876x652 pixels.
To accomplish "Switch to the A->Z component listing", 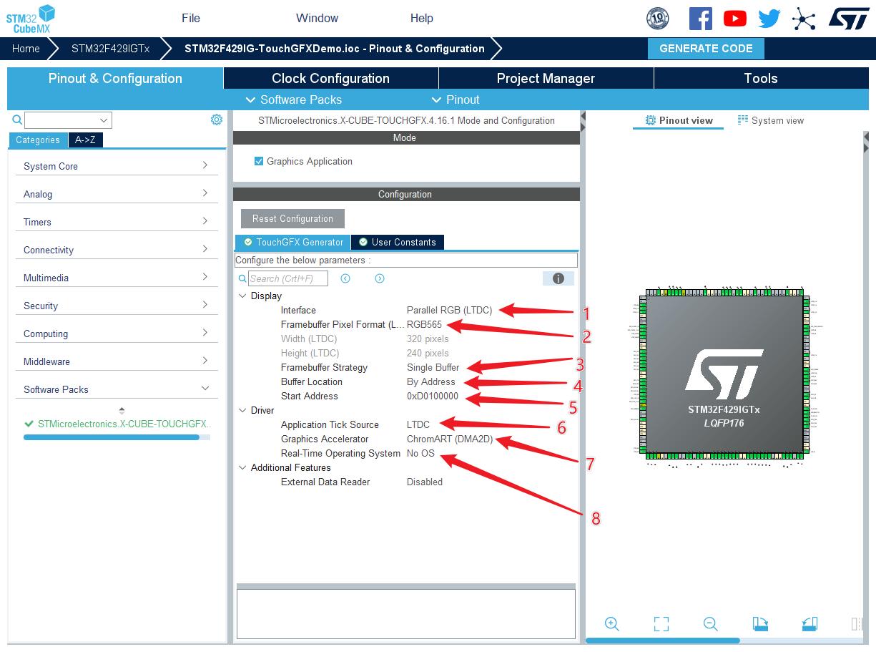I will (85, 140).
